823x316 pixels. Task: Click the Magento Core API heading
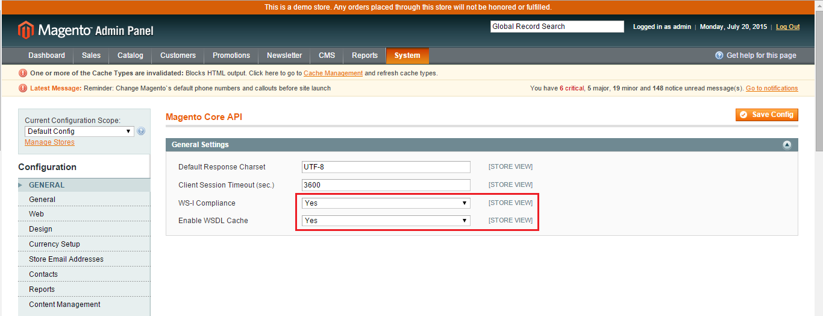(204, 117)
